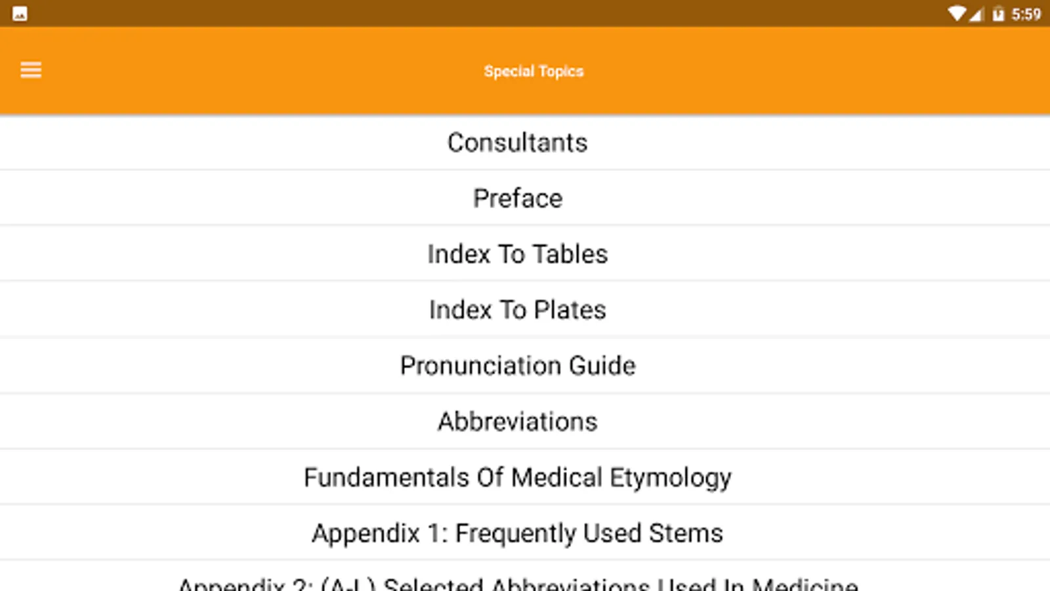Click empty orange toolbar area right of title
Image resolution: width=1050 pixels, height=591 pixels.
click(820, 71)
